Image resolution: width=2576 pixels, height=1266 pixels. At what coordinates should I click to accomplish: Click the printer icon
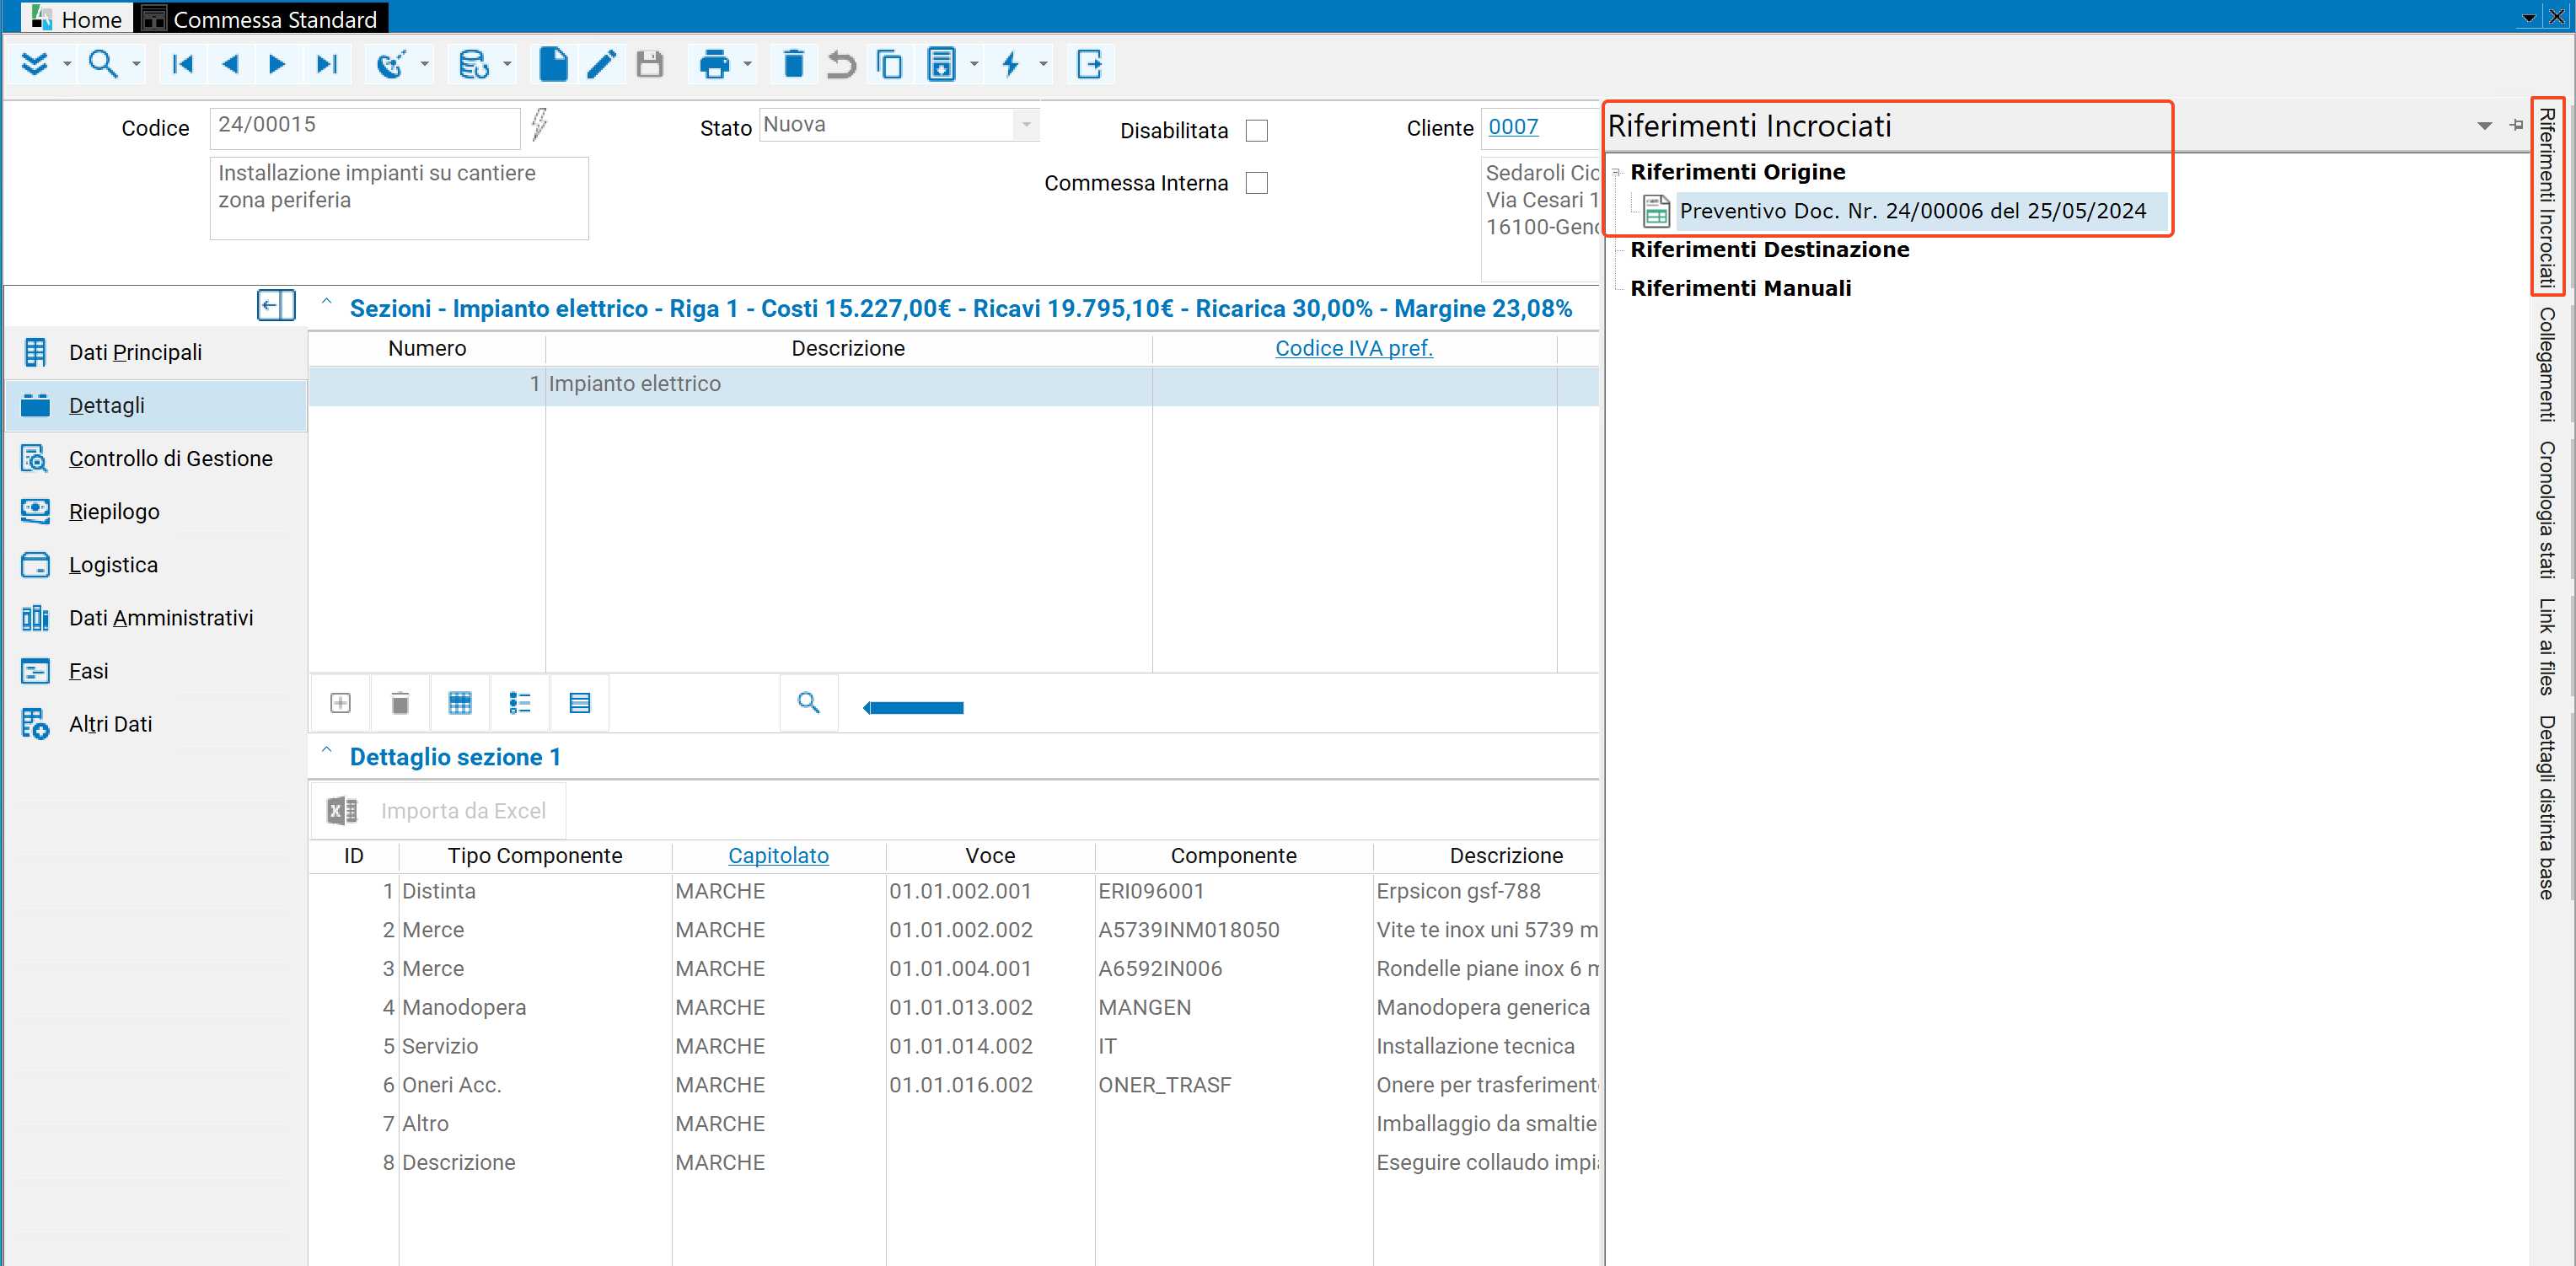pyautogui.click(x=715, y=65)
